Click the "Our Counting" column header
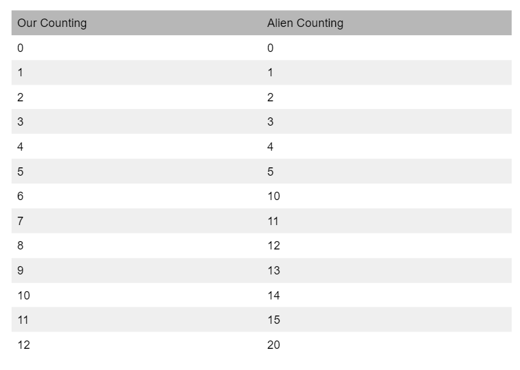This screenshot has width=520, height=370. click(52, 23)
